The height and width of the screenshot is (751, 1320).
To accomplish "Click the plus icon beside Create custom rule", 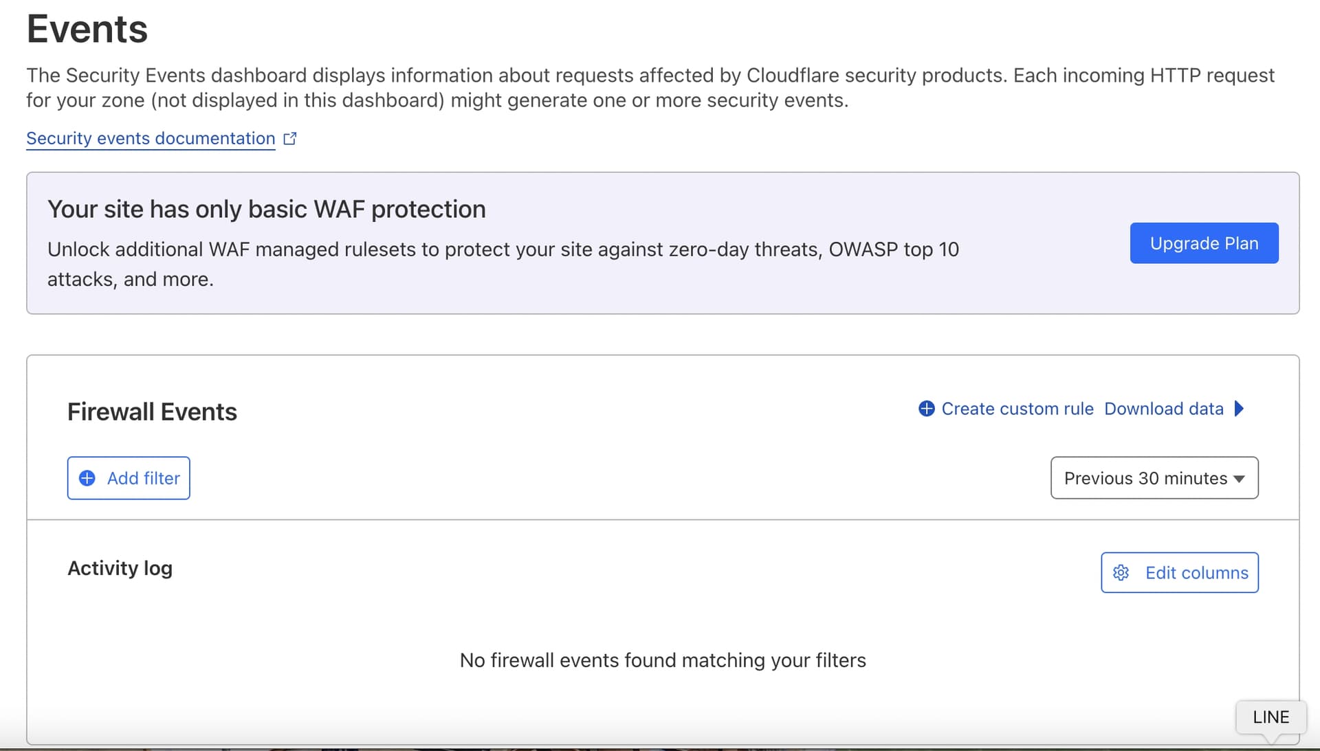I will coord(926,409).
